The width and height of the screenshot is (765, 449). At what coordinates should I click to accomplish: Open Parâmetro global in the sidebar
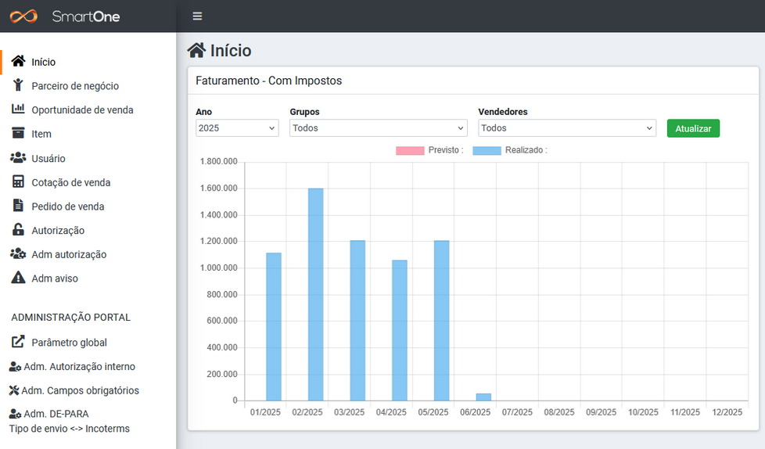click(x=69, y=343)
